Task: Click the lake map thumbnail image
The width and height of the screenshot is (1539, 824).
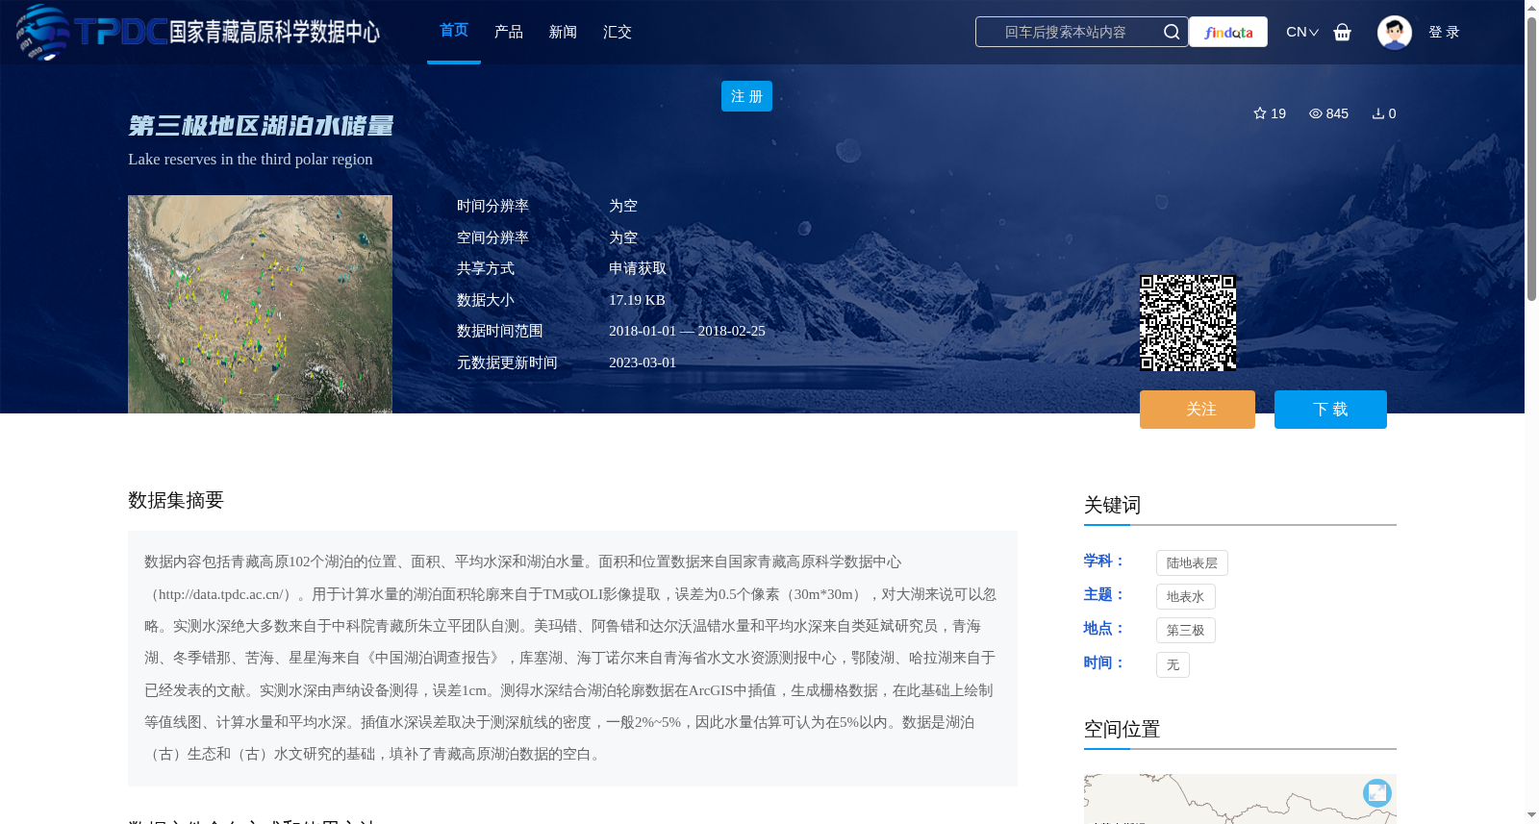Action: 260,305
